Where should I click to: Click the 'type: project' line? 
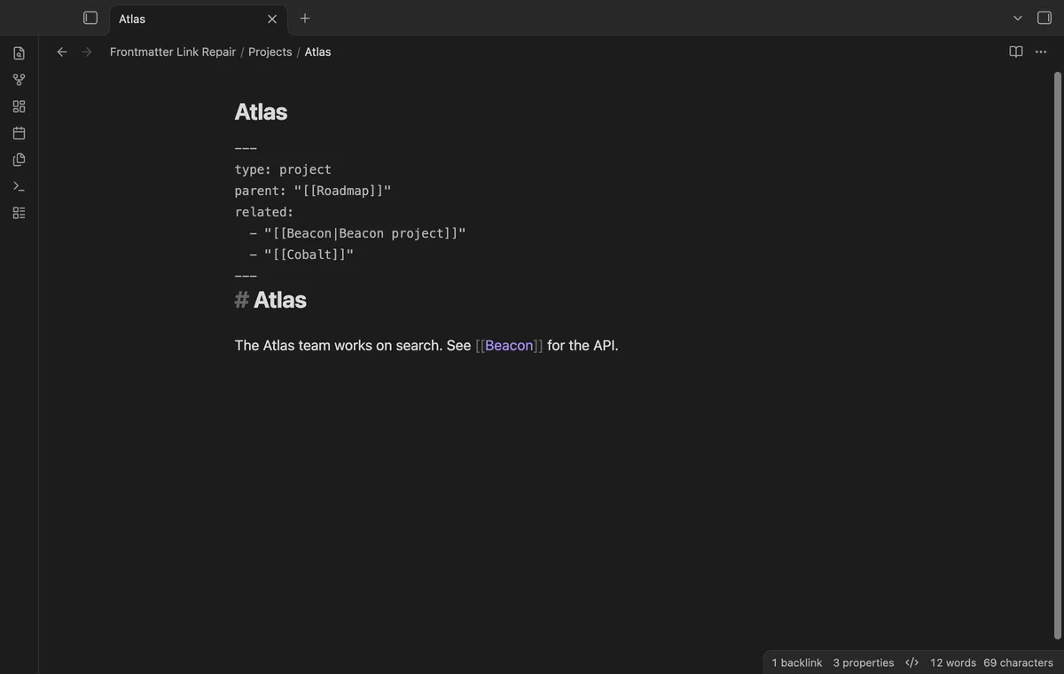pyautogui.click(x=283, y=169)
